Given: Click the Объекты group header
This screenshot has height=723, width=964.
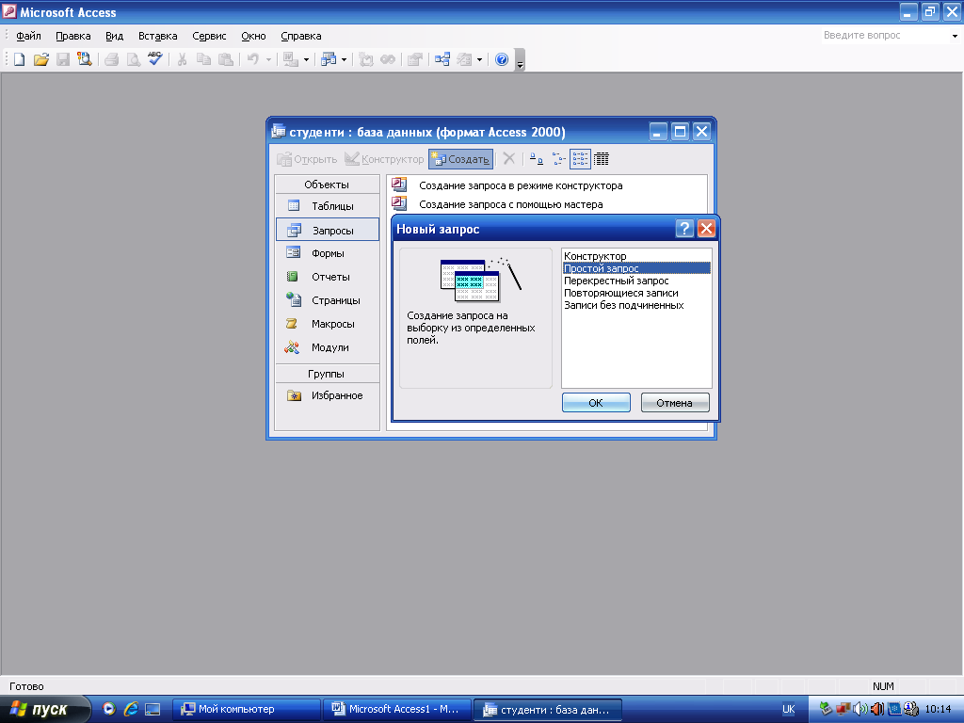Looking at the screenshot, I should pos(327,185).
